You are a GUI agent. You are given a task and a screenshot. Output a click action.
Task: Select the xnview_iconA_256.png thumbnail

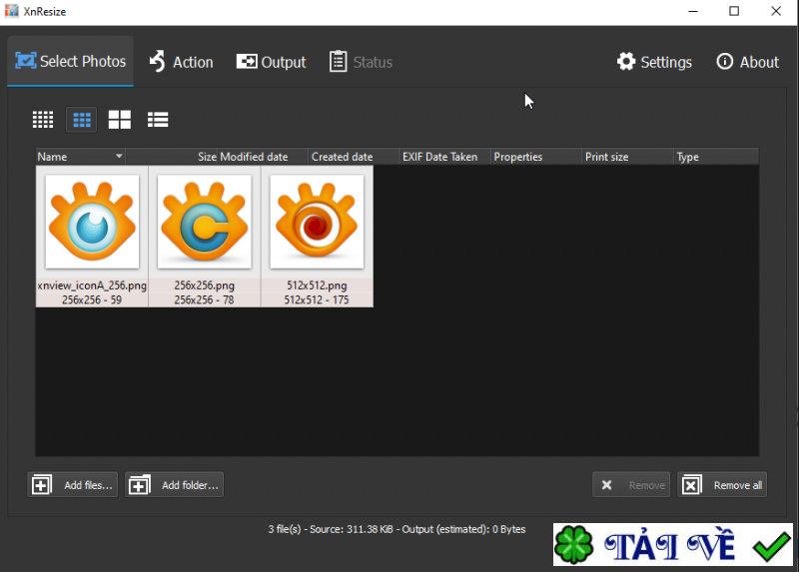(92, 237)
